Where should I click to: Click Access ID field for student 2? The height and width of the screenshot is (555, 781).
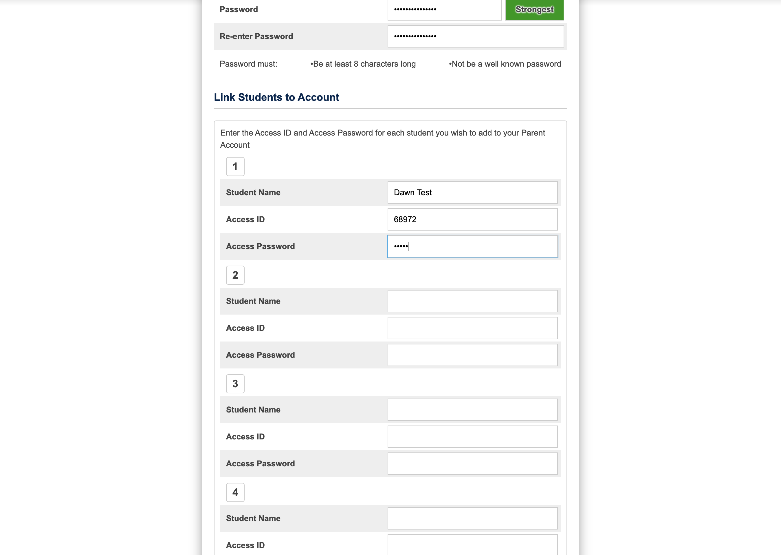(472, 328)
